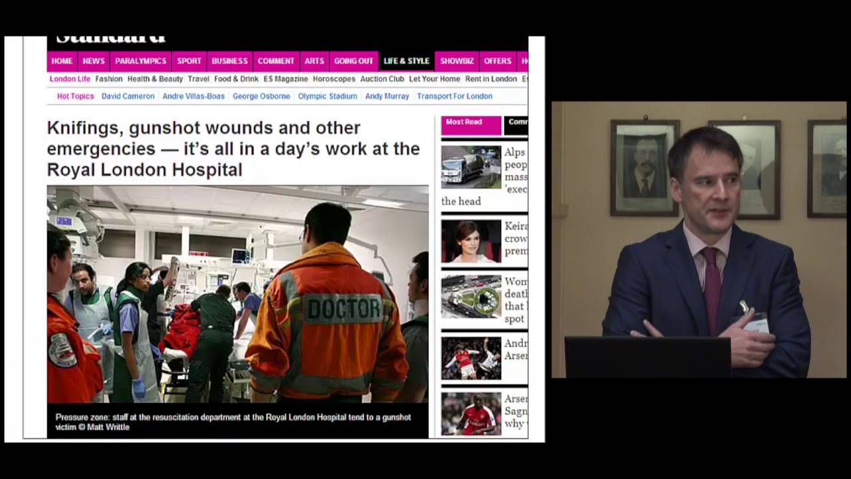Open Transport For London topic
The image size is (851, 479).
coord(455,96)
